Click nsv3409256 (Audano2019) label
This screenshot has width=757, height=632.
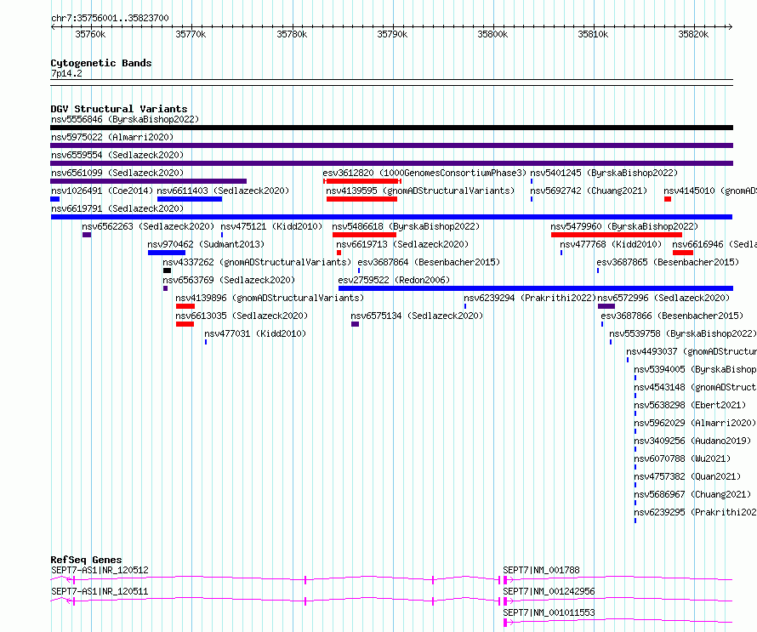click(x=692, y=441)
